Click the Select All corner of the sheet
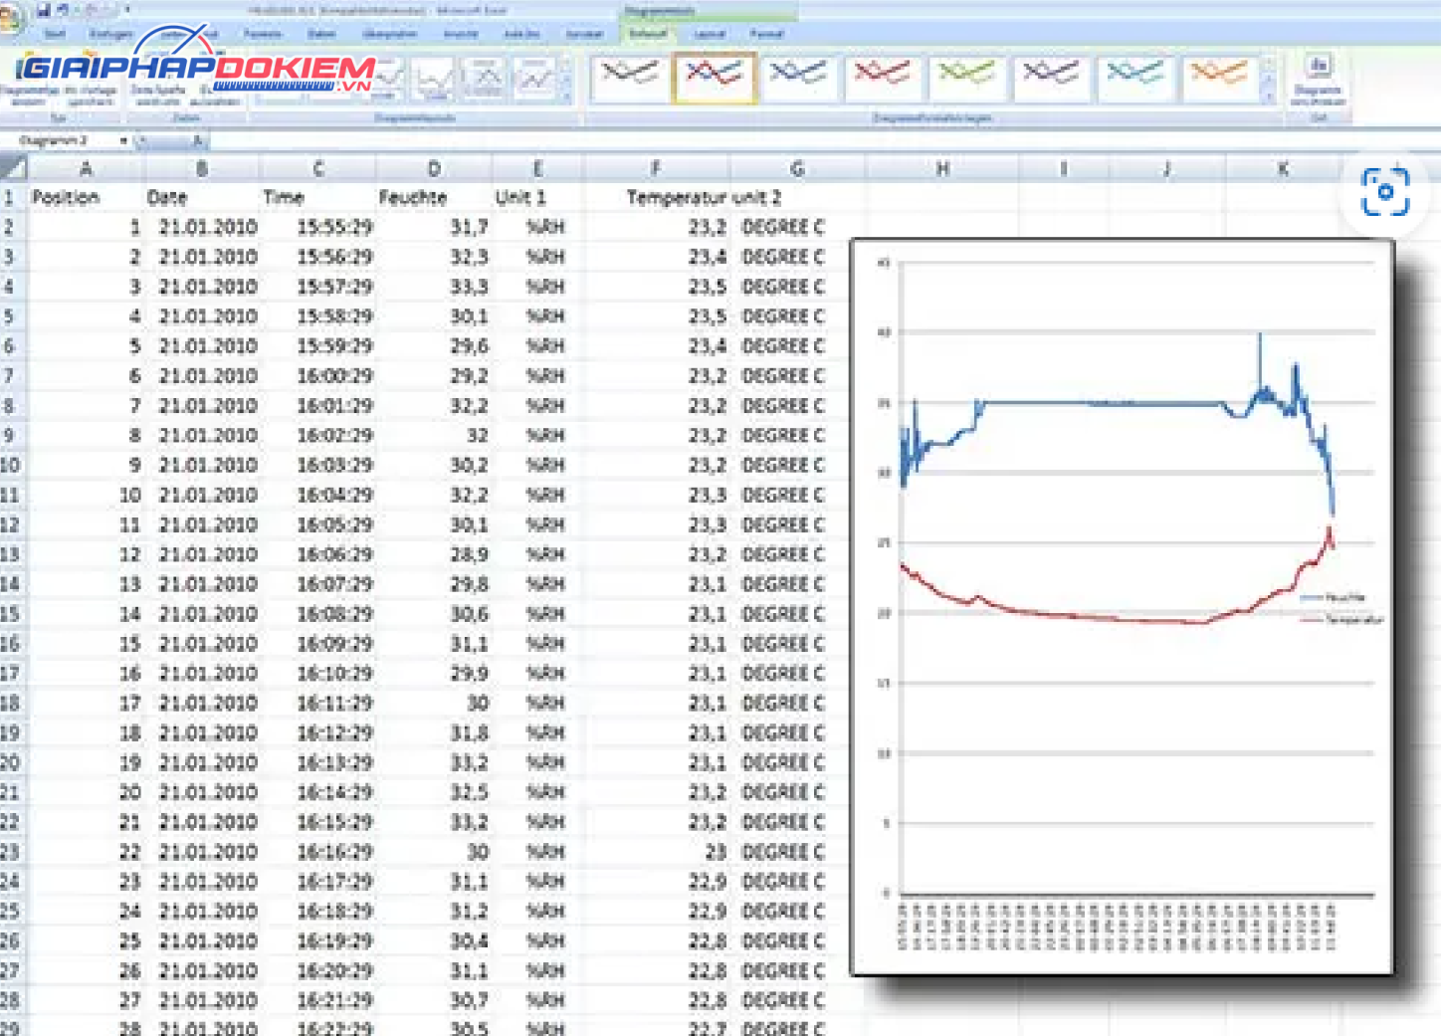The height and width of the screenshot is (1036, 1441). 13,168
